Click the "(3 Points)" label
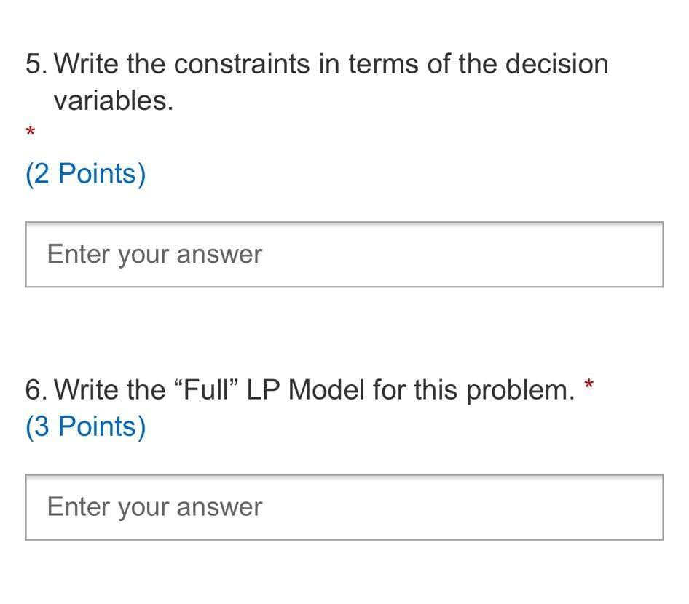The height and width of the screenshot is (604, 689). [86, 426]
